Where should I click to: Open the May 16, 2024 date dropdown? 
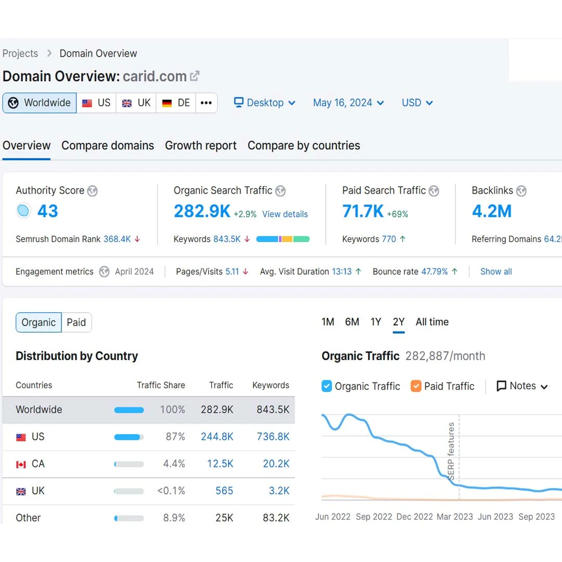[x=348, y=103]
